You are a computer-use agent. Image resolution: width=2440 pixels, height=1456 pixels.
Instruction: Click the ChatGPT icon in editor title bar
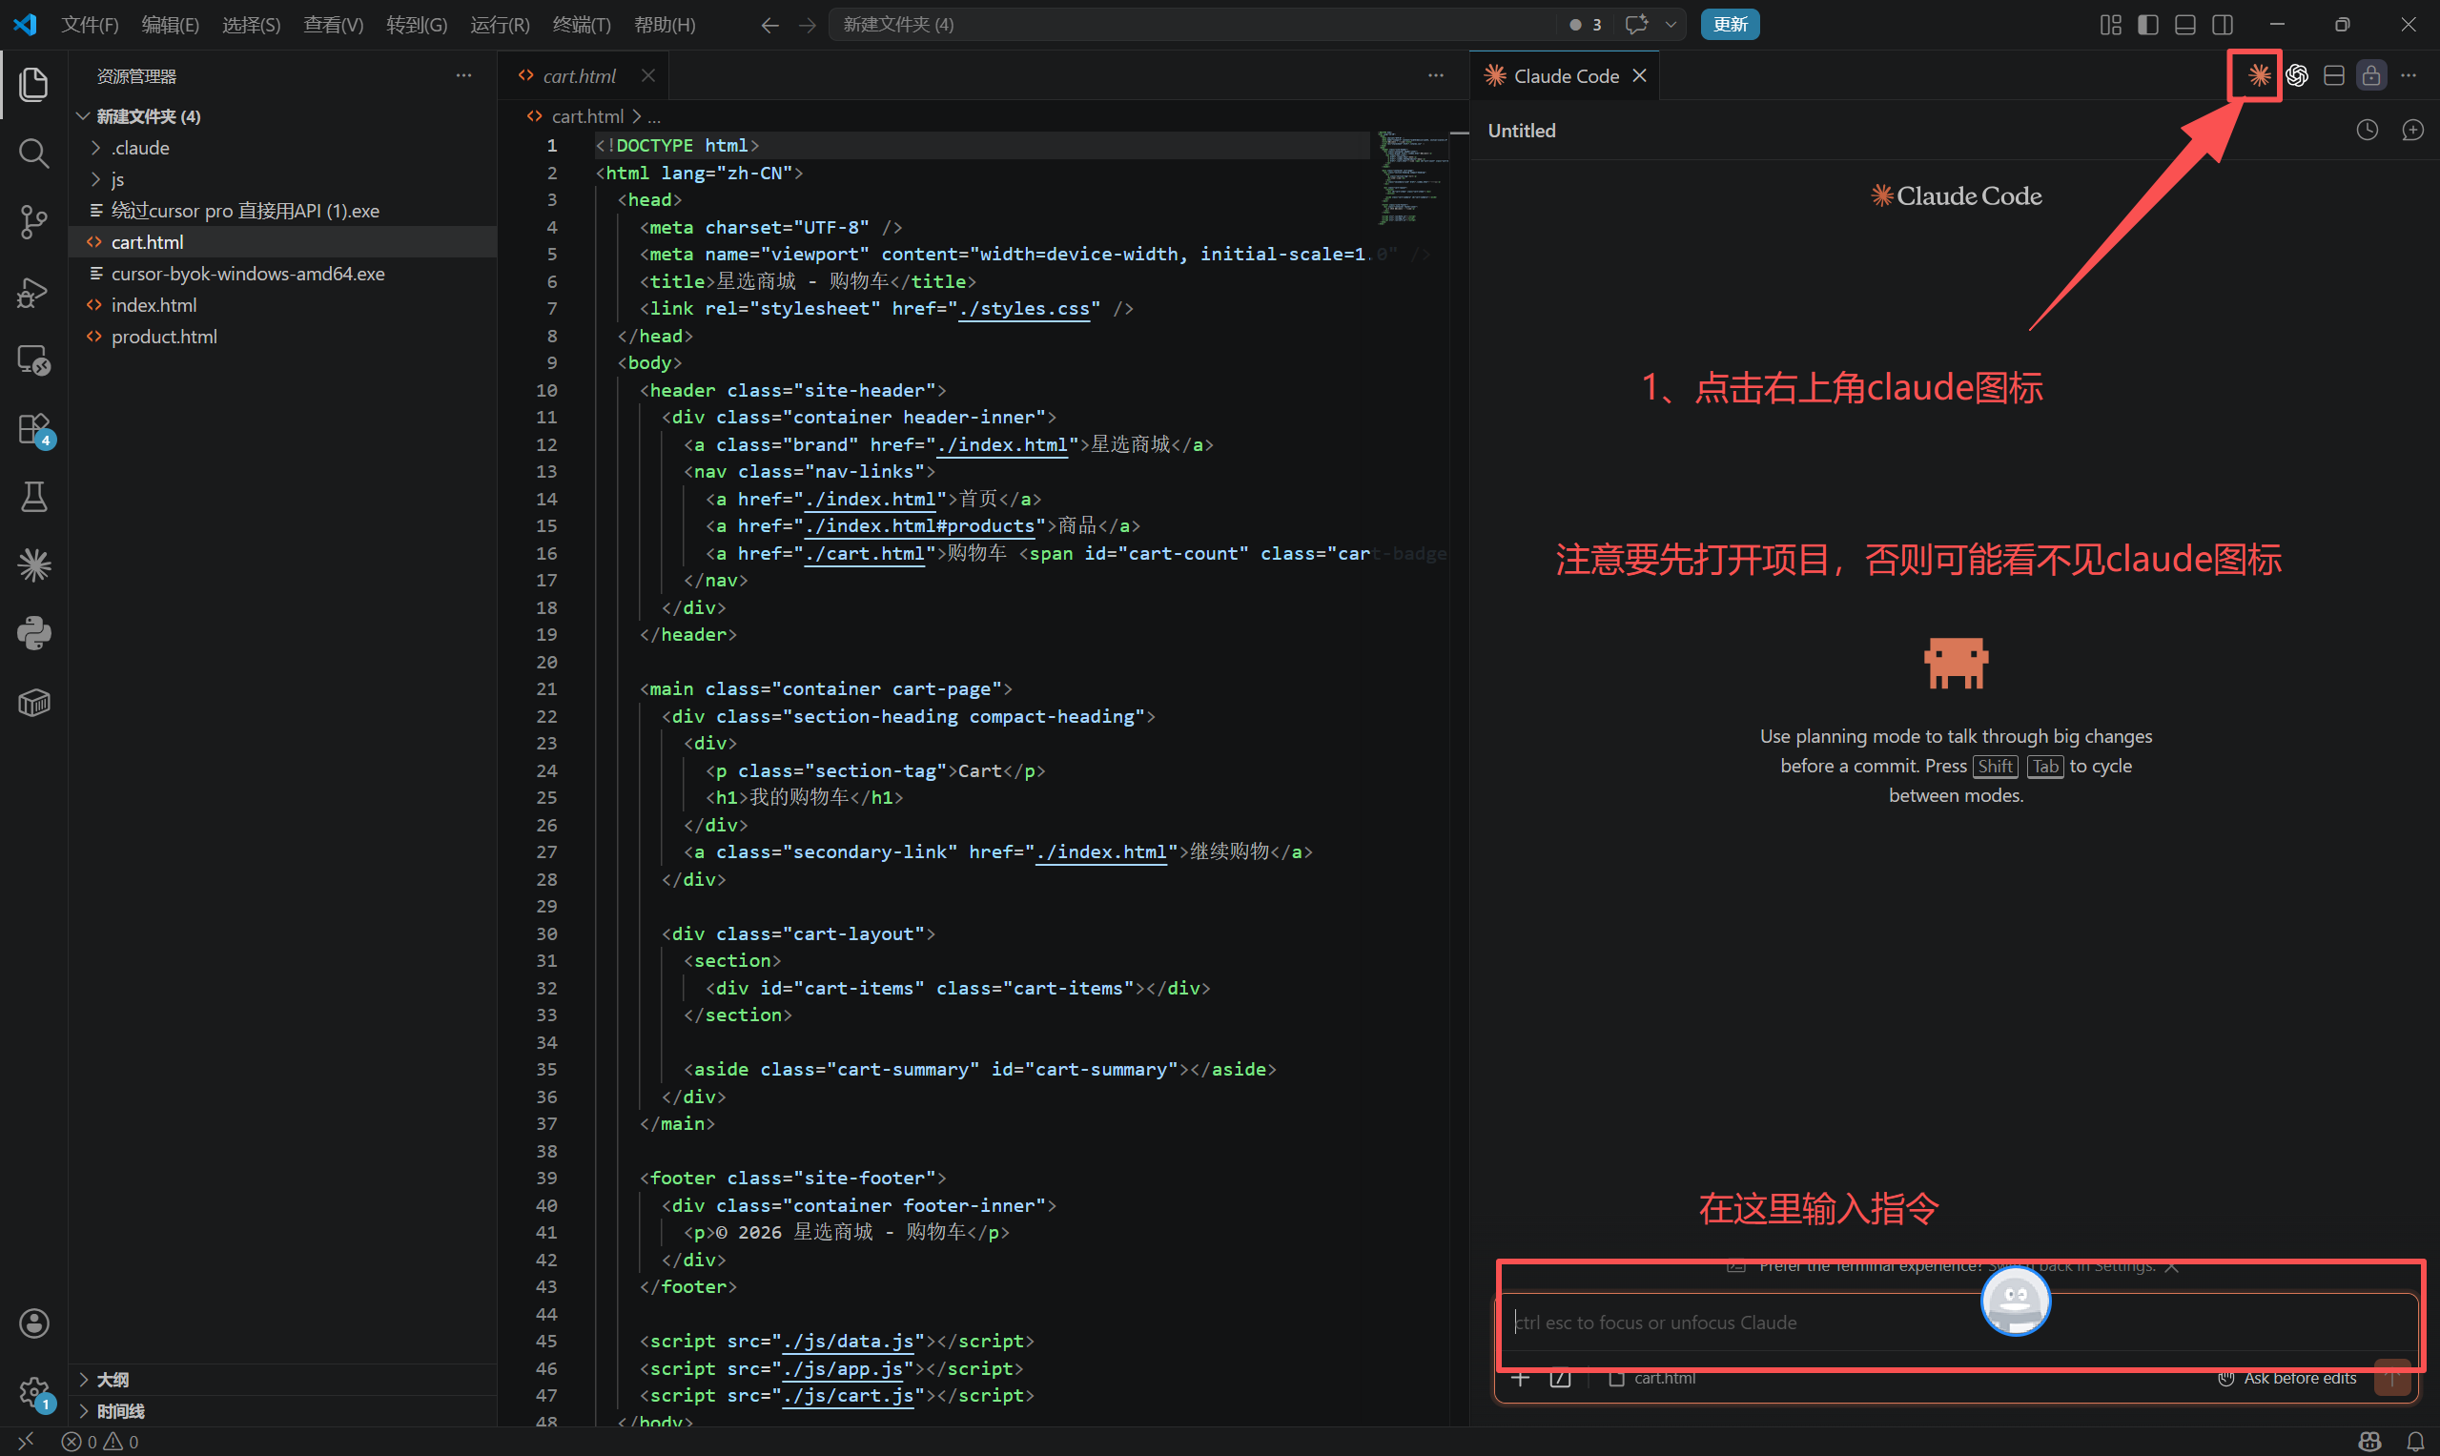(x=2297, y=75)
